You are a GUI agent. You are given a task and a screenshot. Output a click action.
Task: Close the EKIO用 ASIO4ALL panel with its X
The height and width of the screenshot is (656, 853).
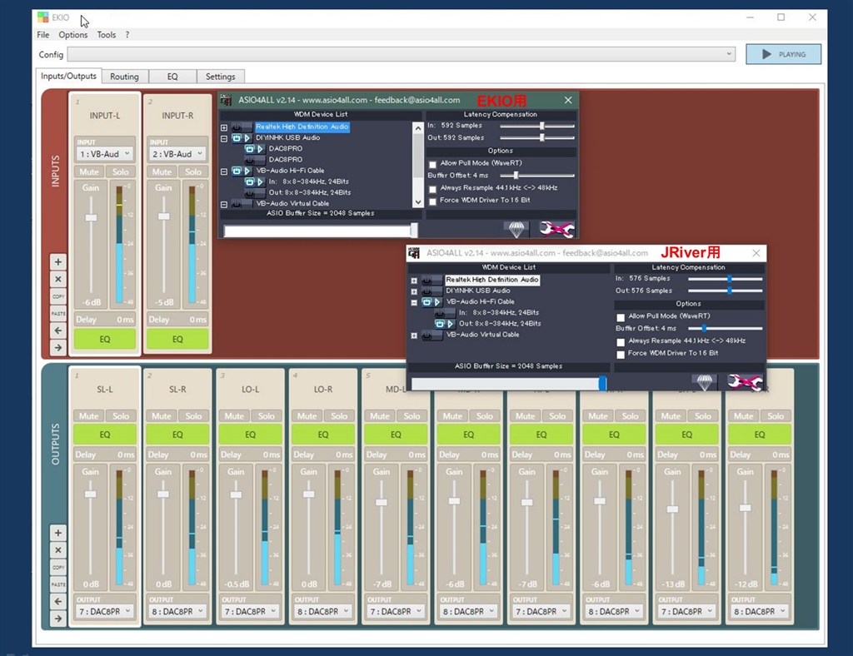(x=568, y=100)
